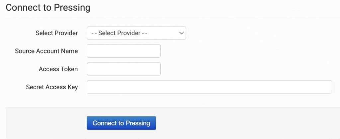Activate the text box next to Access Token

tap(124, 69)
